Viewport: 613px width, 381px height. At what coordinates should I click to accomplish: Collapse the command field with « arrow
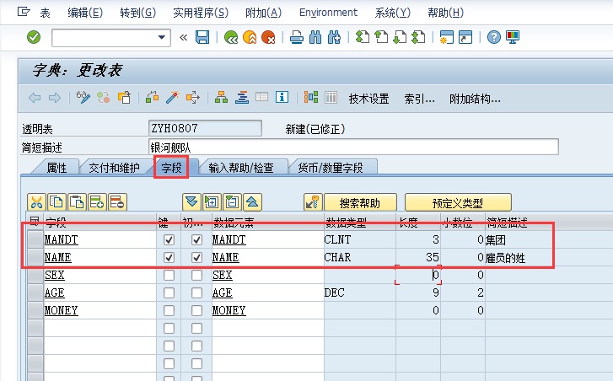click(x=183, y=38)
